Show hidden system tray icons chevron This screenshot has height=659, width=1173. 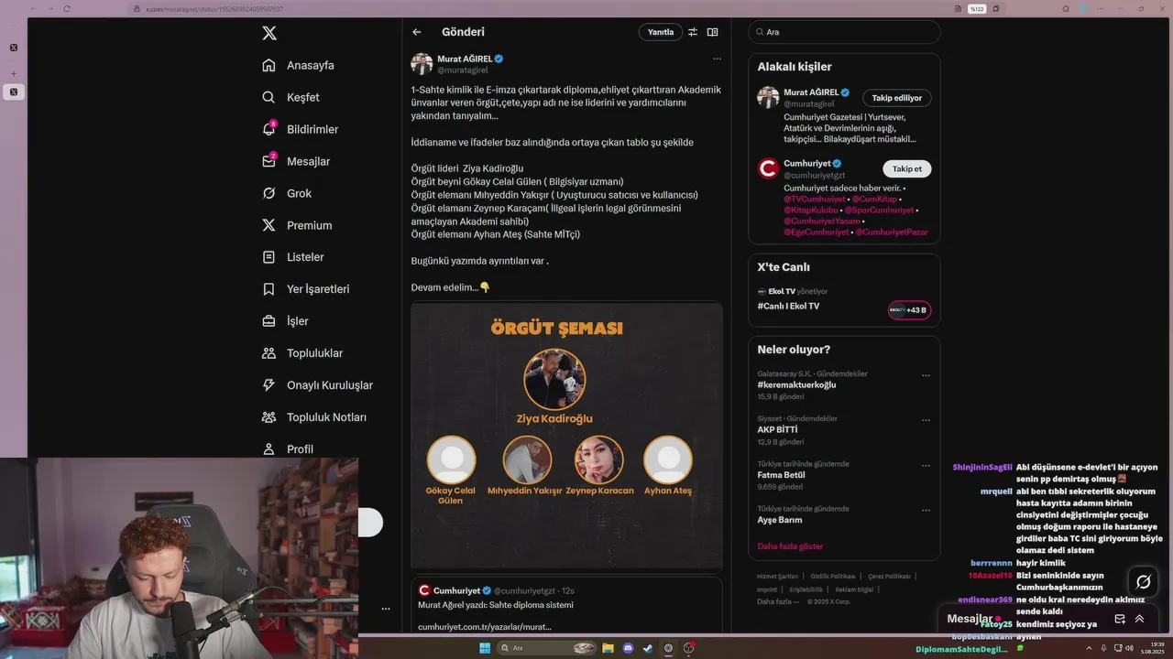coord(1089,648)
